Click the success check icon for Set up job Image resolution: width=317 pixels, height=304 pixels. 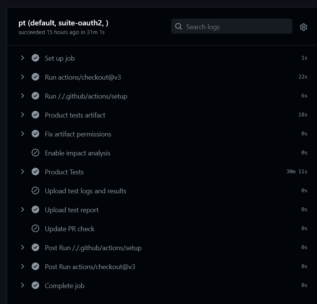click(35, 58)
